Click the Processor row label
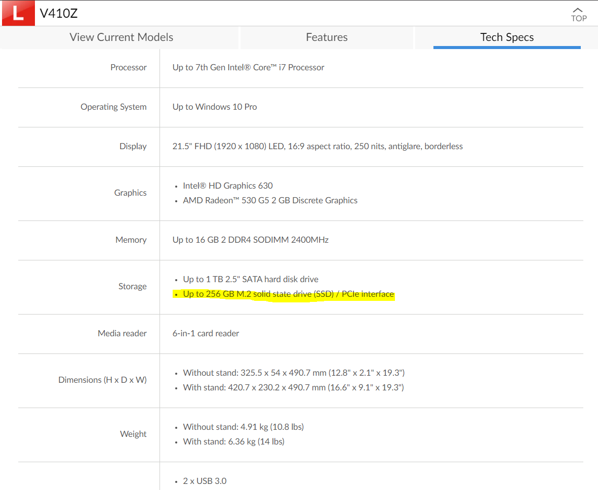This screenshot has height=490, width=598. coord(129,67)
